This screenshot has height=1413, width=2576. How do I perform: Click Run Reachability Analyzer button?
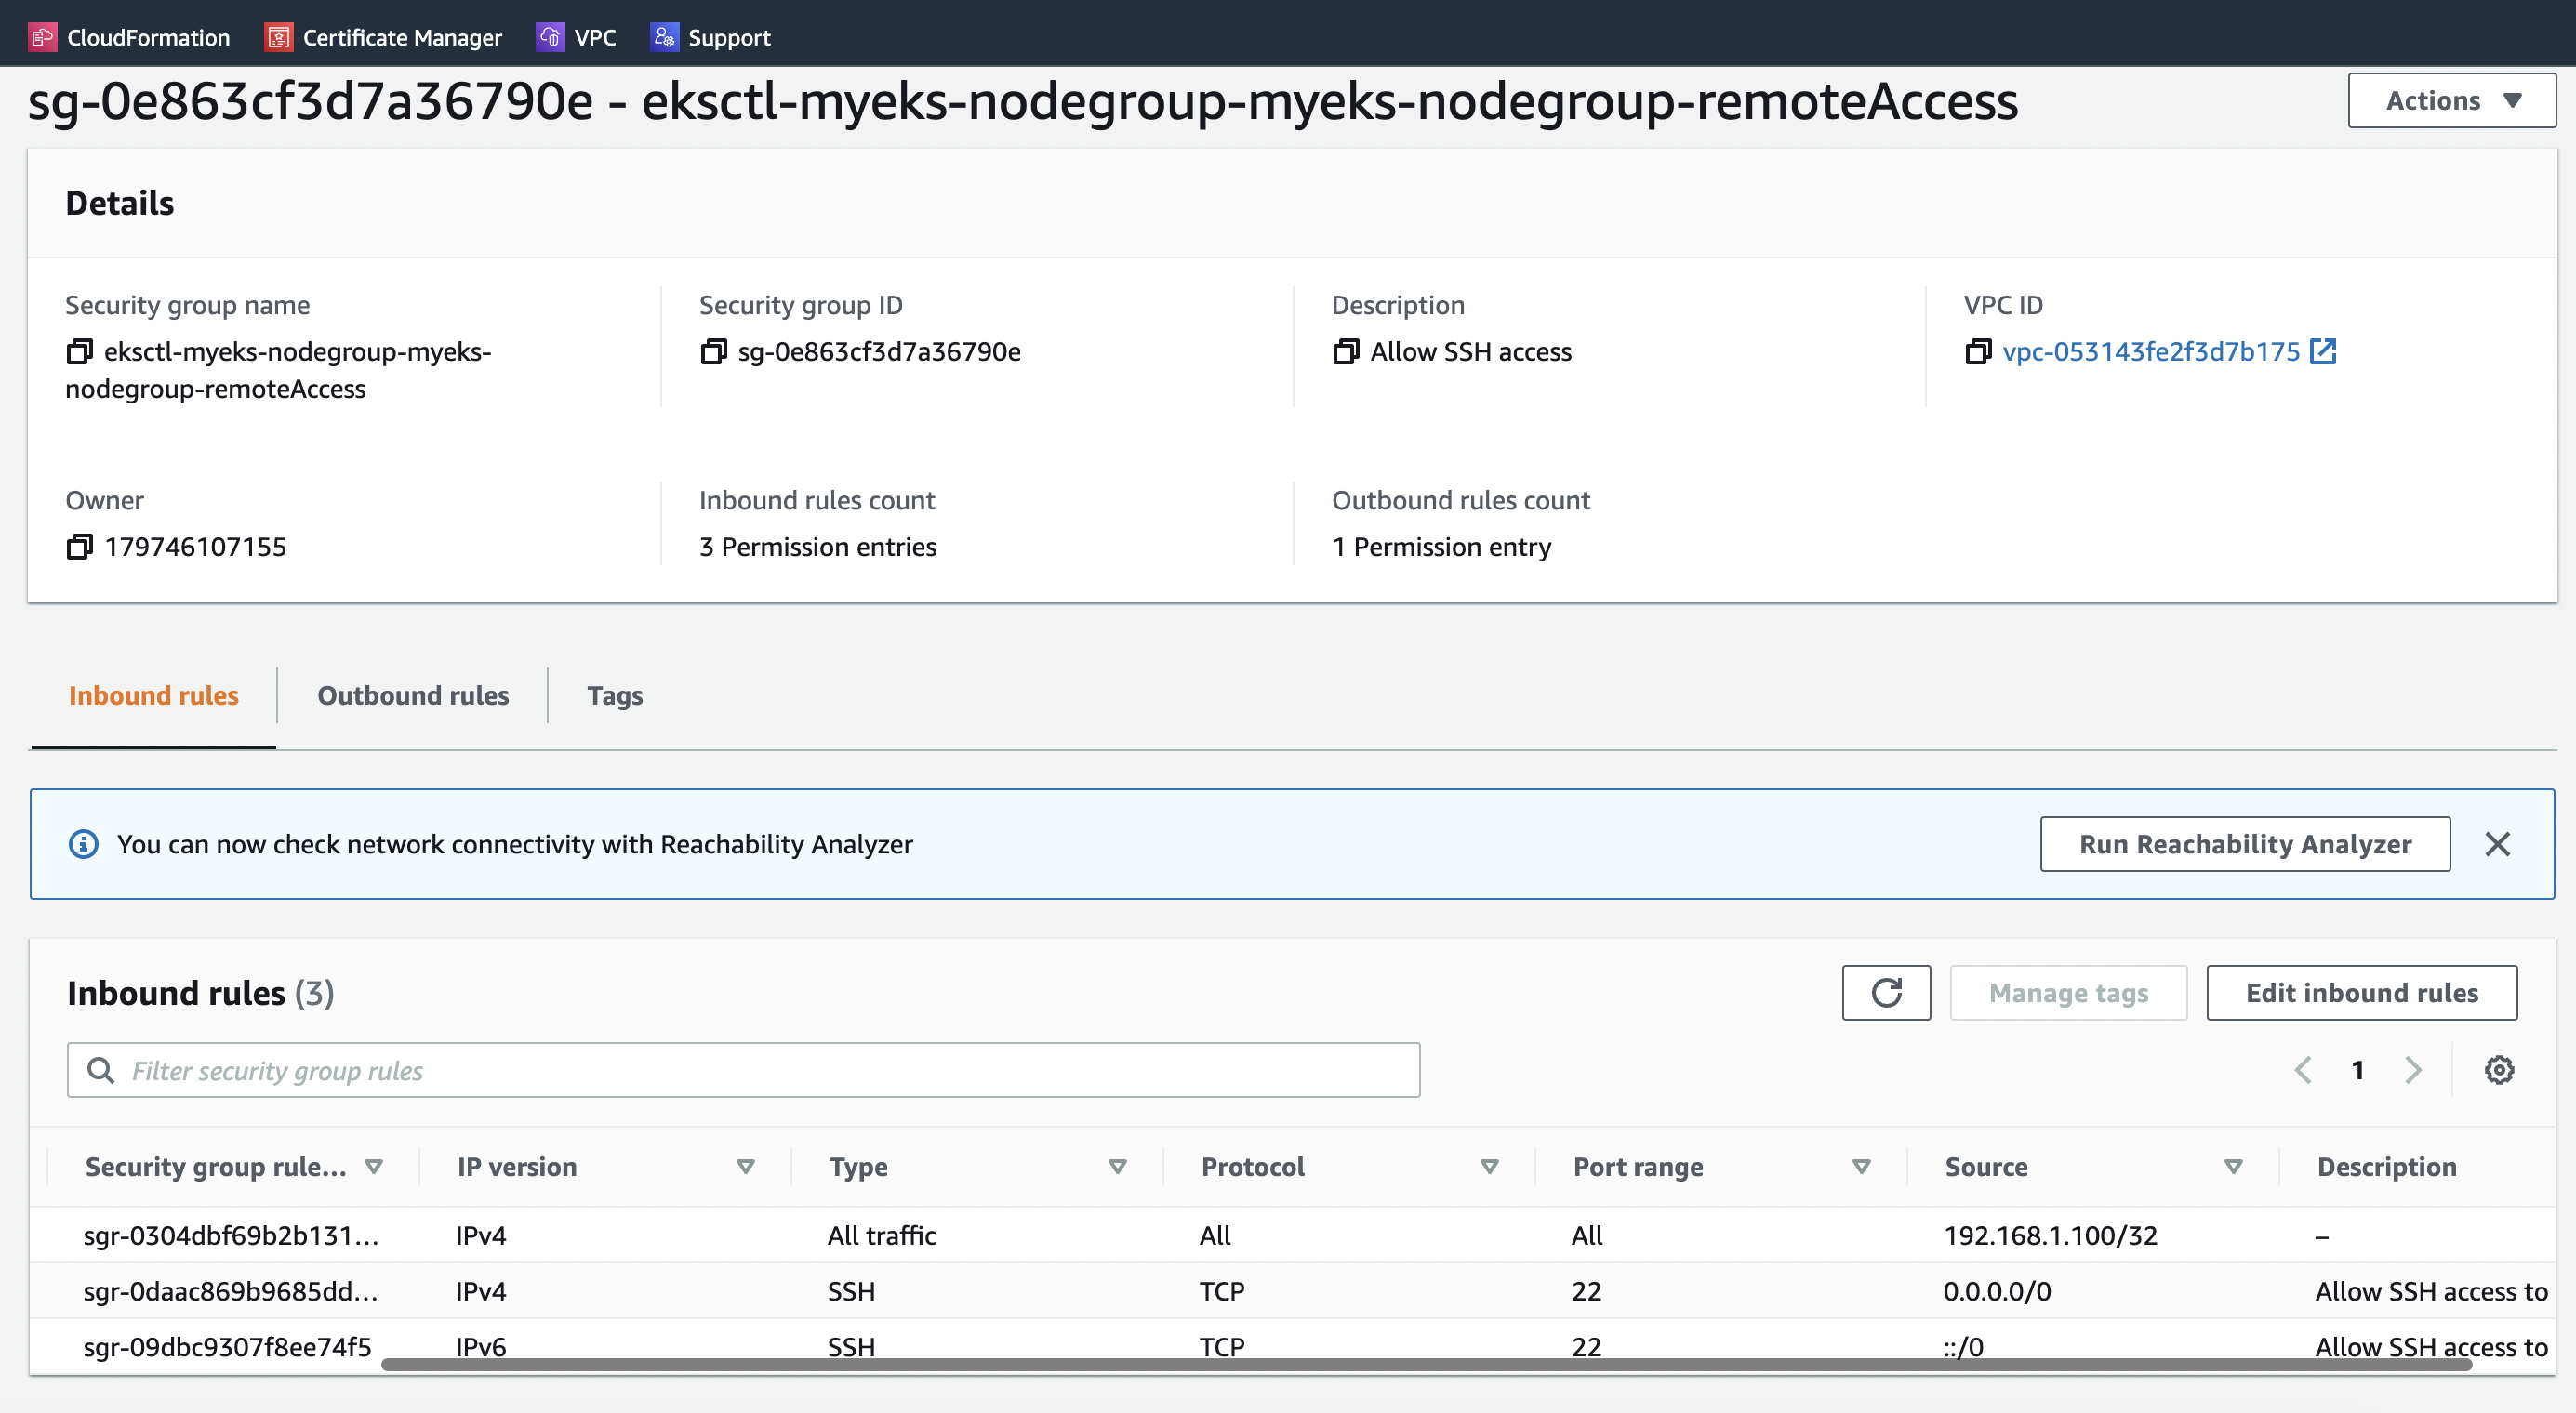[x=2245, y=844]
